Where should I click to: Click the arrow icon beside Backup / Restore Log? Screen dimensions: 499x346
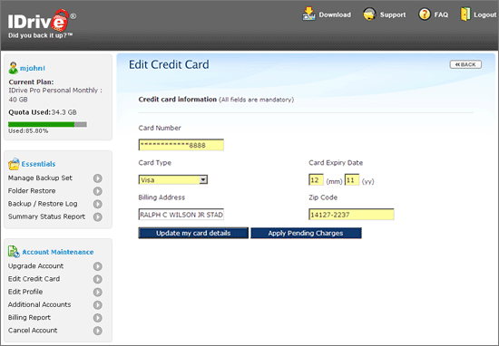98,204
